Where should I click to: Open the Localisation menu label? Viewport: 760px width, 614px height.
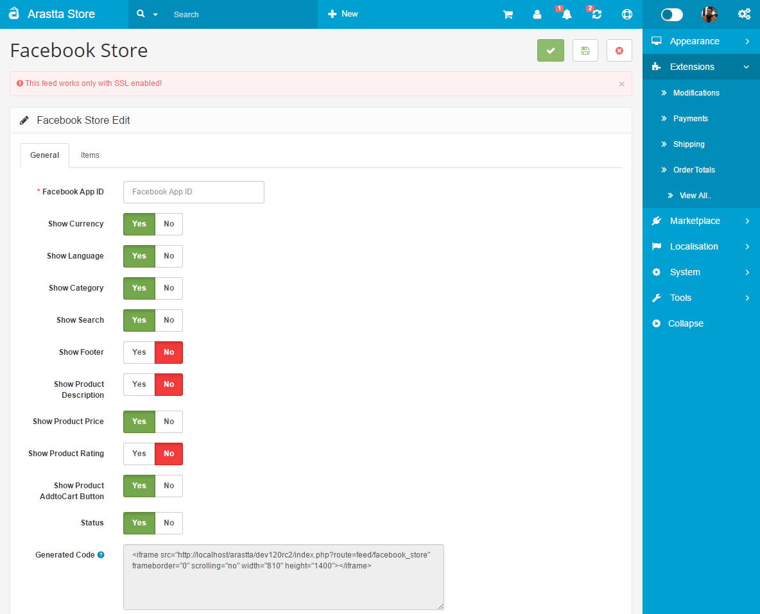pyautogui.click(x=694, y=246)
